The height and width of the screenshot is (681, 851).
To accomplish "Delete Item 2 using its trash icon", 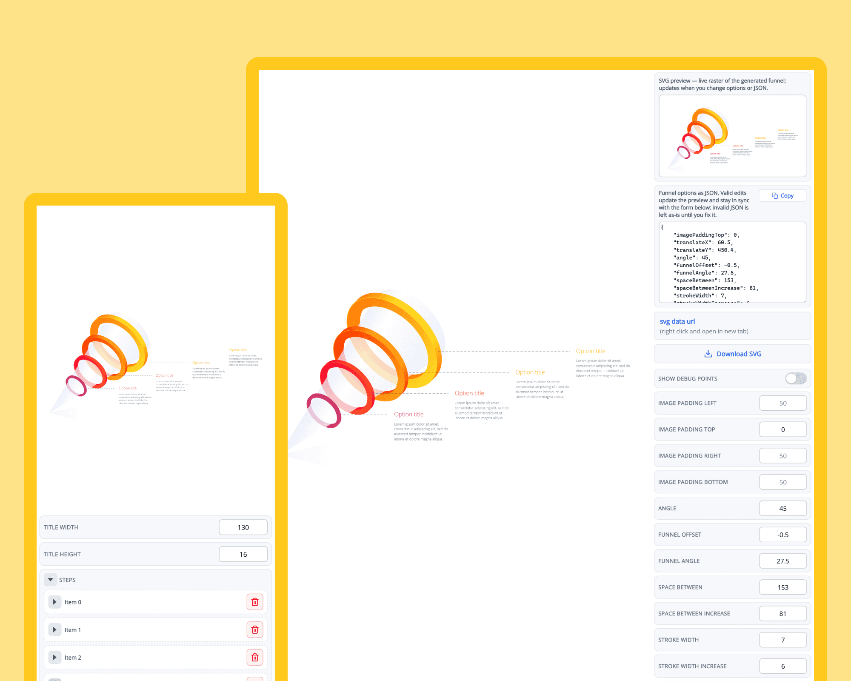I will pos(254,657).
